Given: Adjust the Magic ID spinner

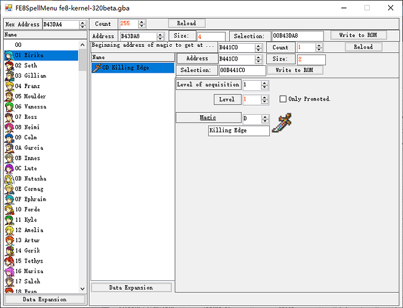Looking at the screenshot, I should tap(265, 119).
